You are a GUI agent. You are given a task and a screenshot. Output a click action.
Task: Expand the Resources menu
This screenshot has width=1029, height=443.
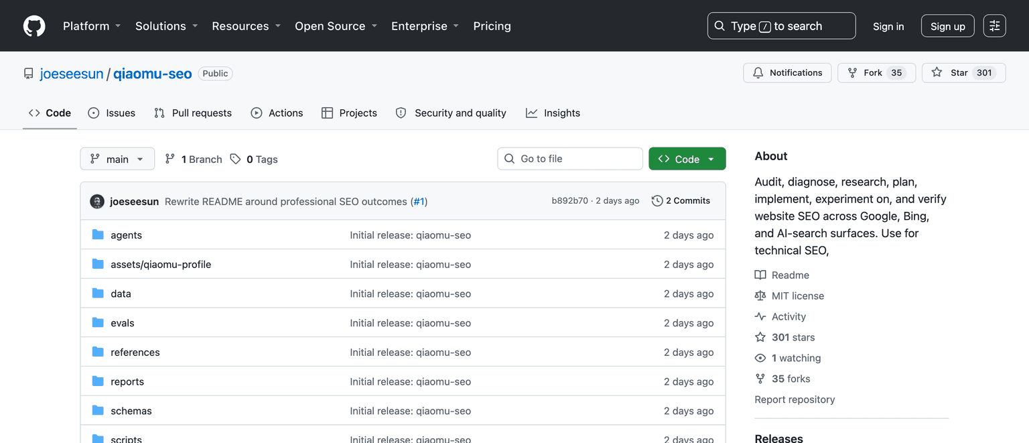[247, 26]
